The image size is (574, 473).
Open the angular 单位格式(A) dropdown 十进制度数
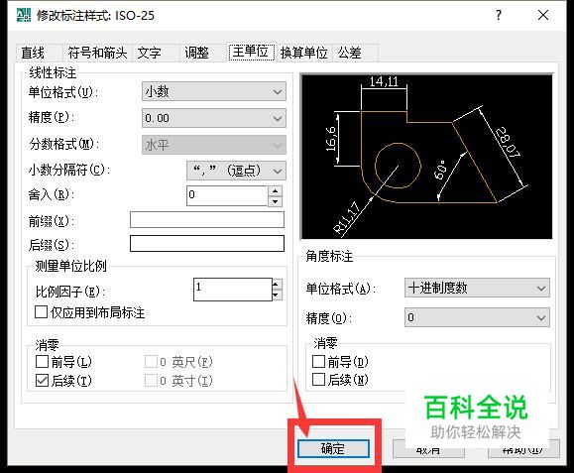[x=477, y=288]
